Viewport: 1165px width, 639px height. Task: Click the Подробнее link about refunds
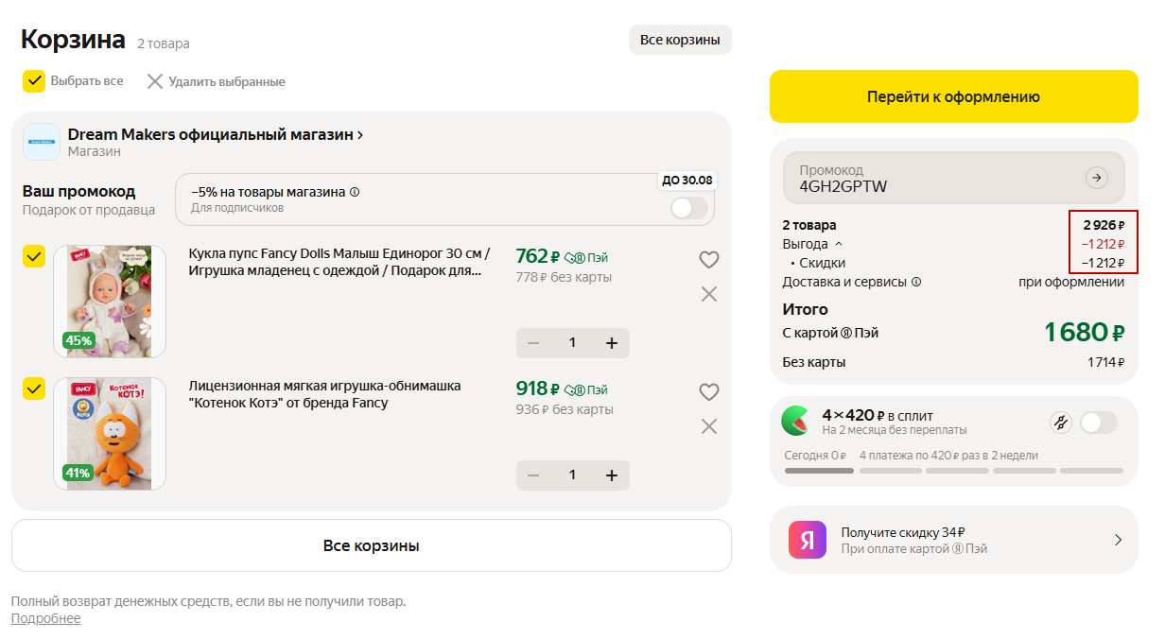pos(45,618)
